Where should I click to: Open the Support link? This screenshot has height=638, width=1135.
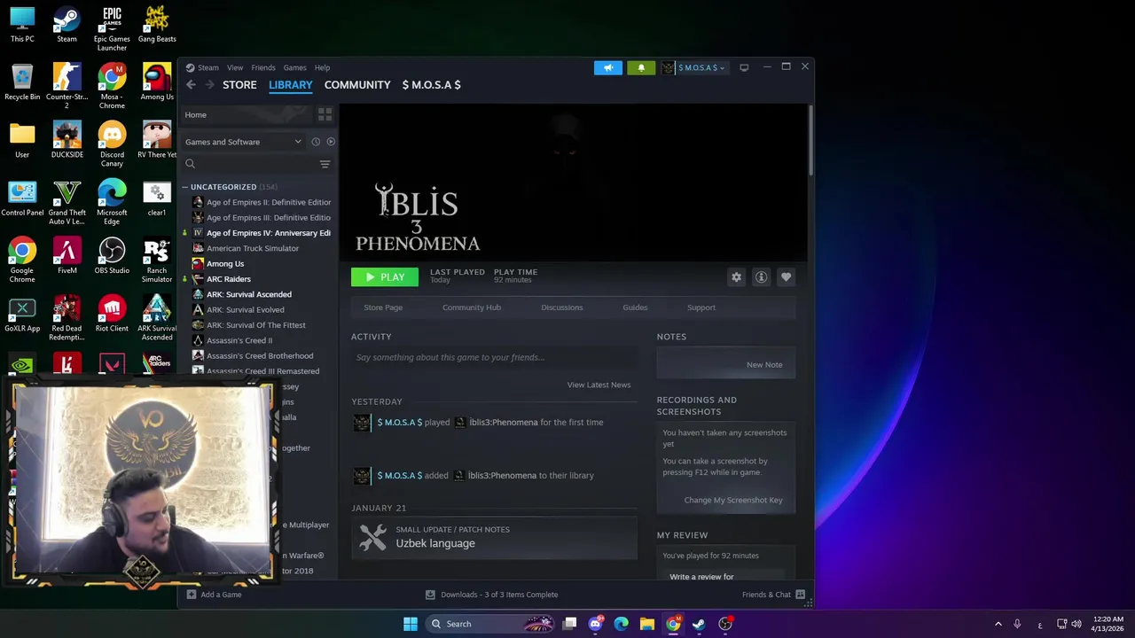click(701, 307)
